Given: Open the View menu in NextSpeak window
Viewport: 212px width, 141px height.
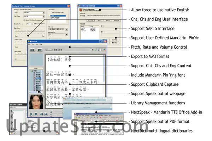Looking at the screenshot, I should tap(33, 44).
